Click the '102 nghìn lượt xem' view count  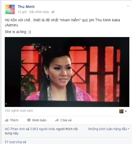(19, 111)
